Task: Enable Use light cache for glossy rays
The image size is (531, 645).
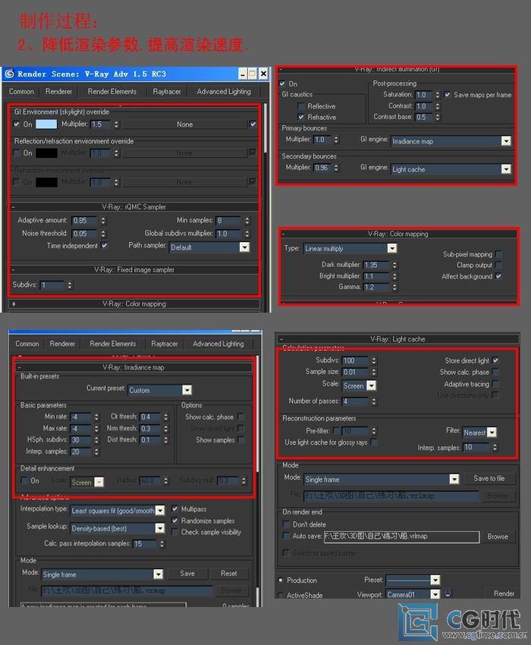Action: pos(373,442)
